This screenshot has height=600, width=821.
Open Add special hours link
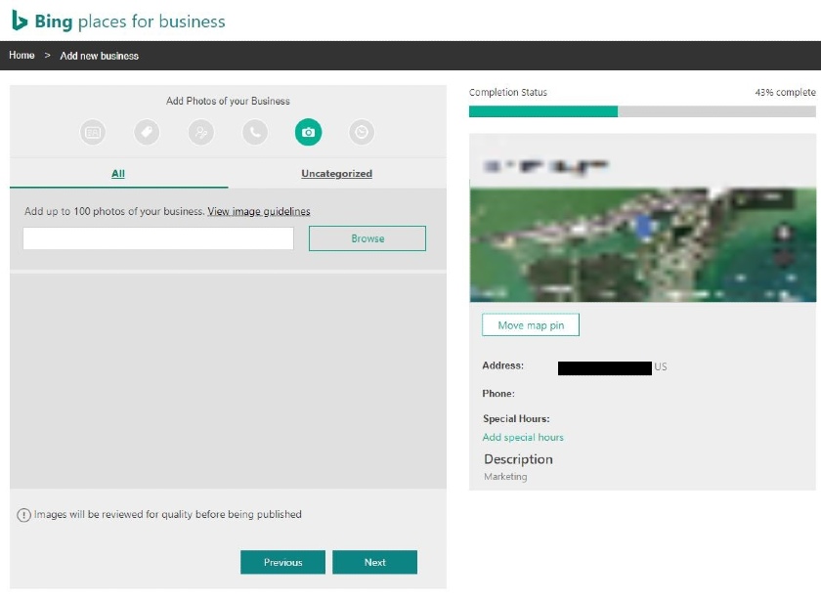coord(523,437)
